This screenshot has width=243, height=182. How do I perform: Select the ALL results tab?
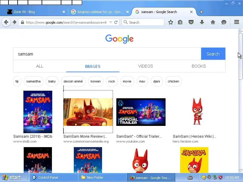pyautogui.click(x=40, y=66)
